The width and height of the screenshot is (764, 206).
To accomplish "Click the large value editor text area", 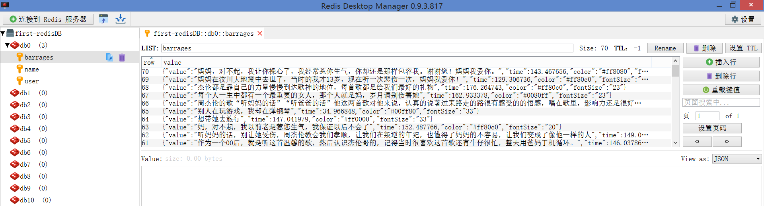I will point(451,186).
